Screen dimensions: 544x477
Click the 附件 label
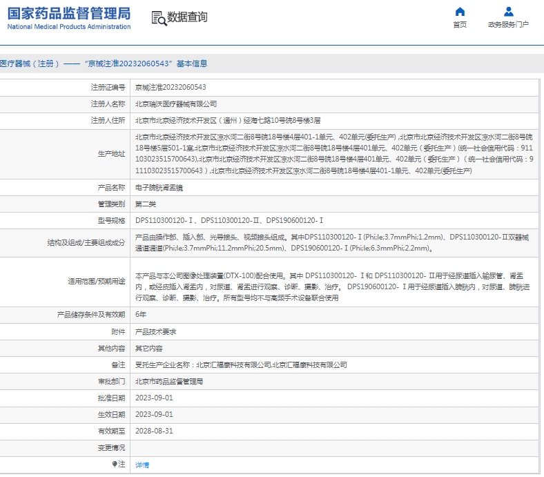tap(118, 332)
